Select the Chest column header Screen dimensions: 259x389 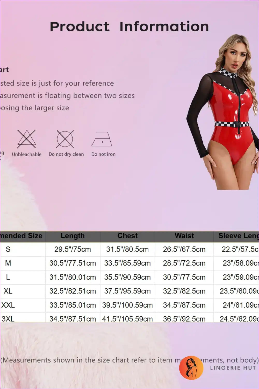[x=127, y=236]
